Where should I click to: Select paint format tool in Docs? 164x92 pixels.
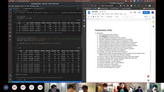click(98, 17)
